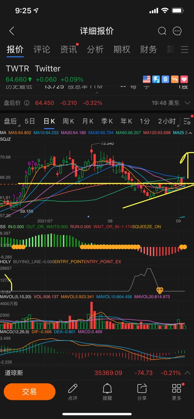This screenshot has height=419, width=194.
Task: Tap the MA5:64.802 indicator label
Action: click(x=19, y=133)
